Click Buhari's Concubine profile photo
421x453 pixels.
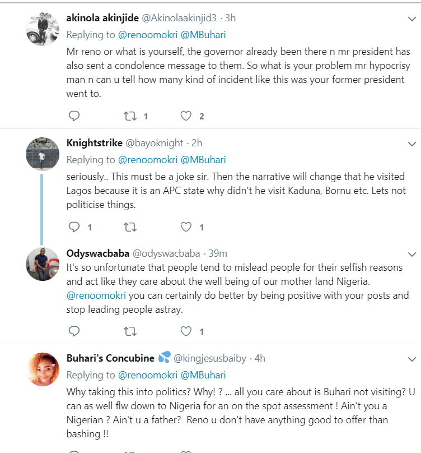coord(43,369)
